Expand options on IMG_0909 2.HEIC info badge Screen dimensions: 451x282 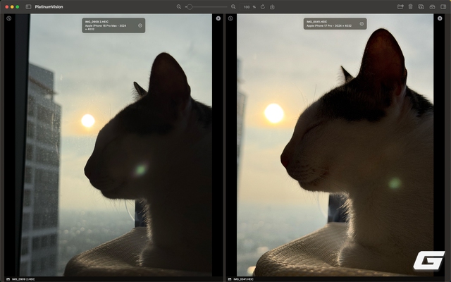click(x=140, y=25)
